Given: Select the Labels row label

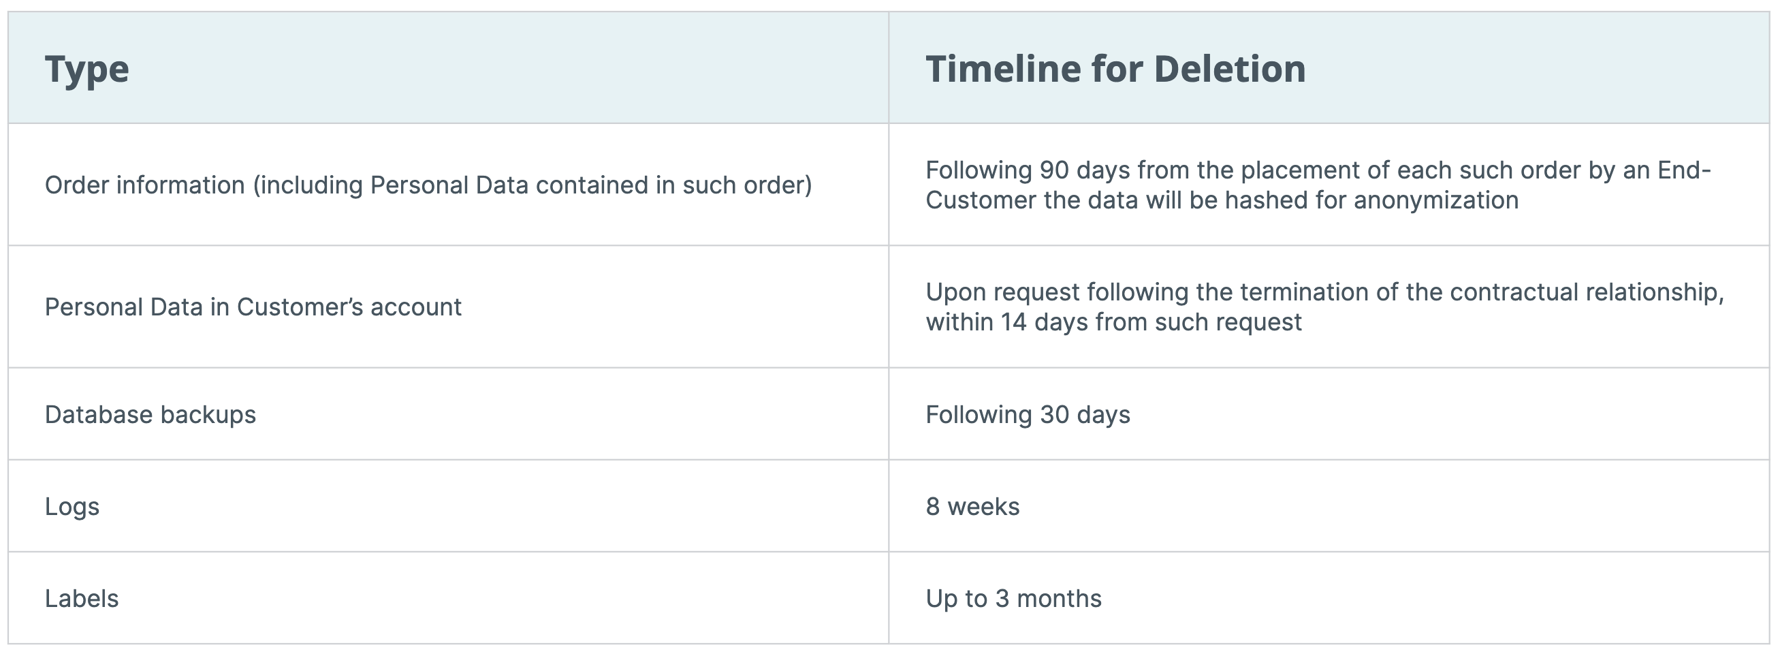Looking at the screenshot, I should 82,598.
